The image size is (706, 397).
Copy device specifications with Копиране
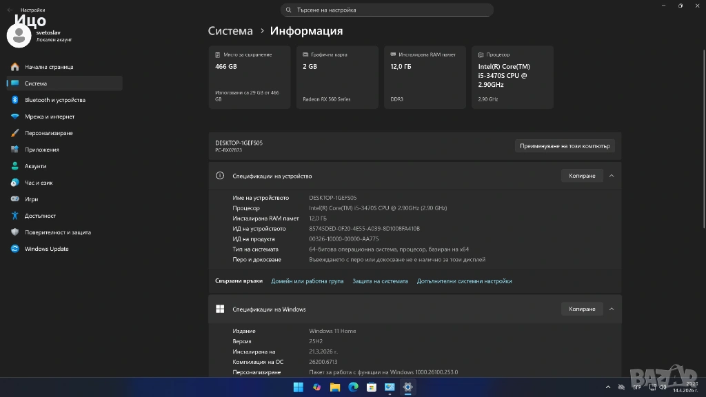tap(582, 176)
